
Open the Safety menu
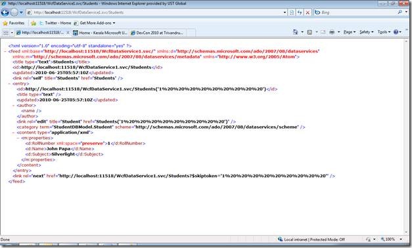(x=366, y=32)
